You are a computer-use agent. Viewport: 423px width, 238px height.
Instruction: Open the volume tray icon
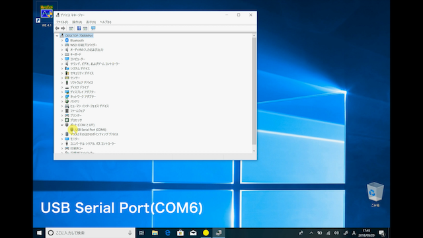(x=336, y=233)
